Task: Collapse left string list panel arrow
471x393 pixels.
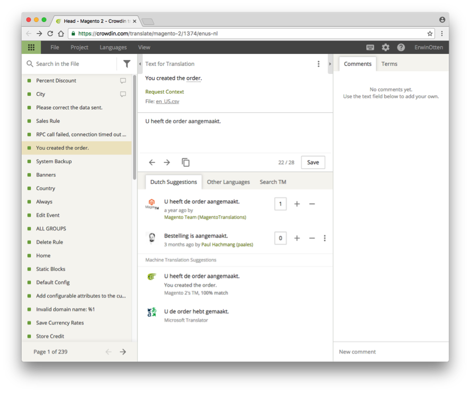Action: [140, 64]
